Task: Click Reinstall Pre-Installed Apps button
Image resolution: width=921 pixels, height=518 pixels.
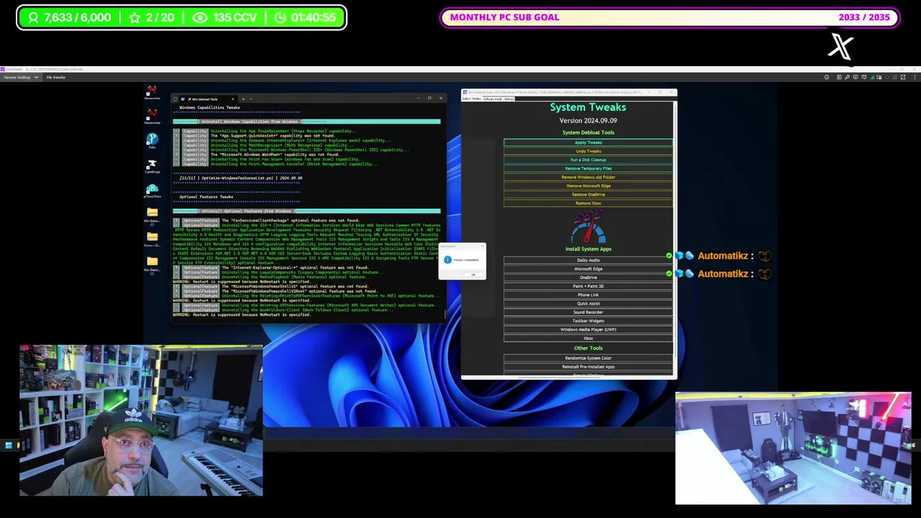Action: pos(588,367)
